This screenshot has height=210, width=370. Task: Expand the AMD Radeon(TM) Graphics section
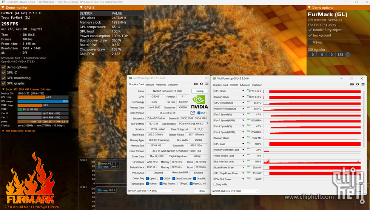(x=3, y=131)
